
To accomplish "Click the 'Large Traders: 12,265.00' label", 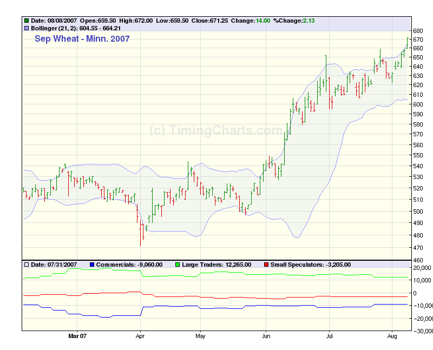I will coord(216,265).
